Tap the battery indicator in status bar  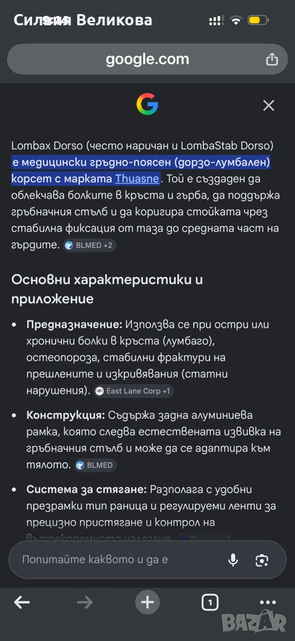258,20
